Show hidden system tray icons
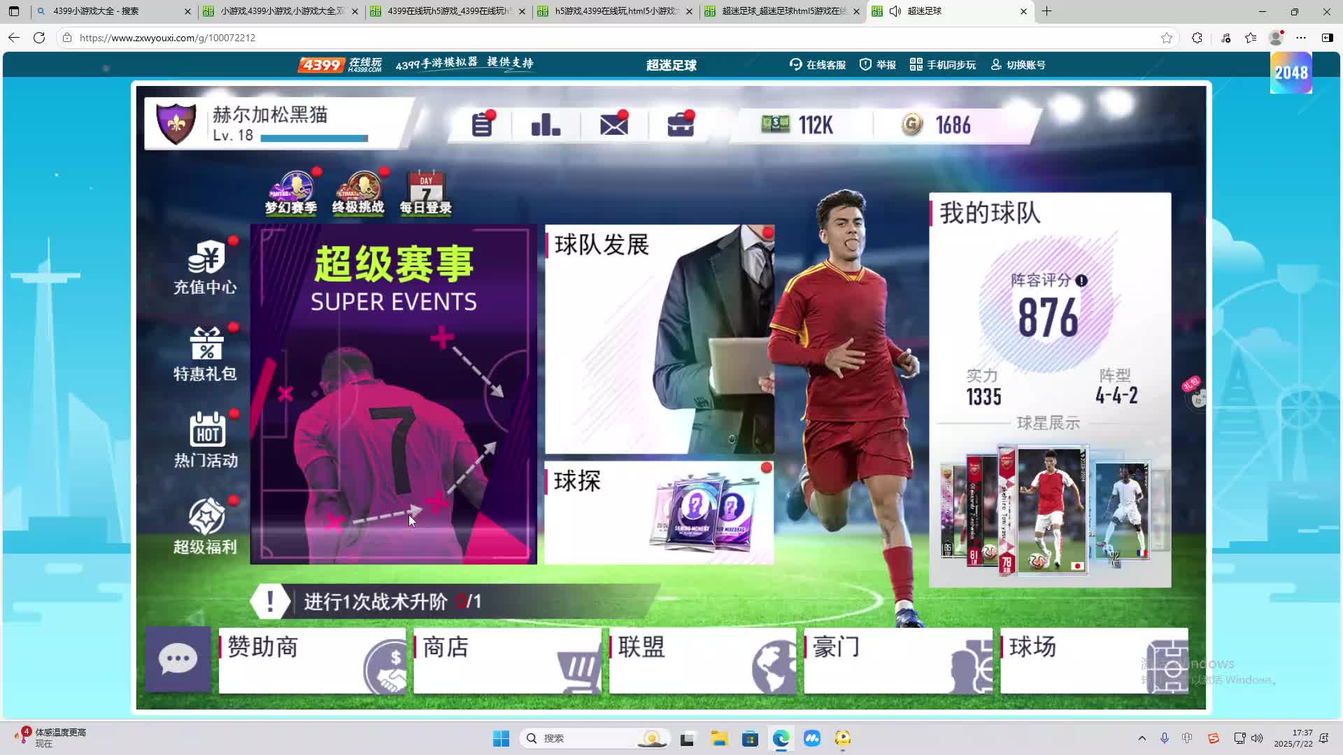This screenshot has height=755, width=1343. [x=1142, y=738]
